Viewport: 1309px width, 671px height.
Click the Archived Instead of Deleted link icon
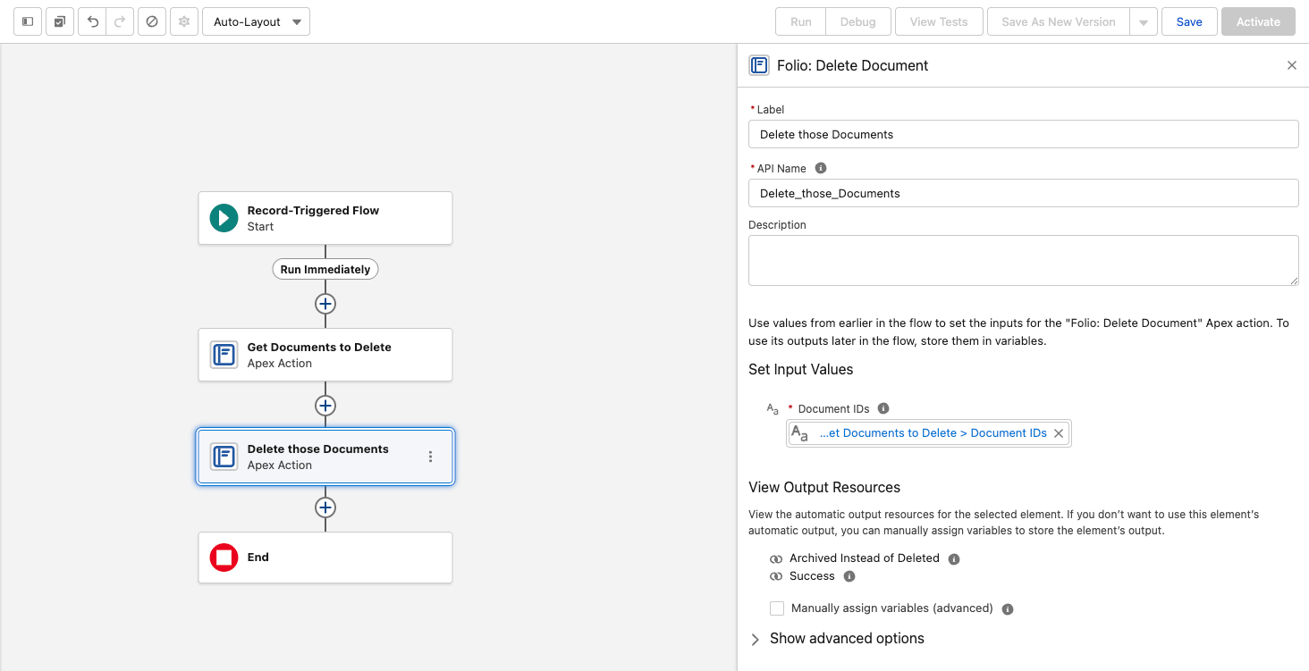click(776, 558)
